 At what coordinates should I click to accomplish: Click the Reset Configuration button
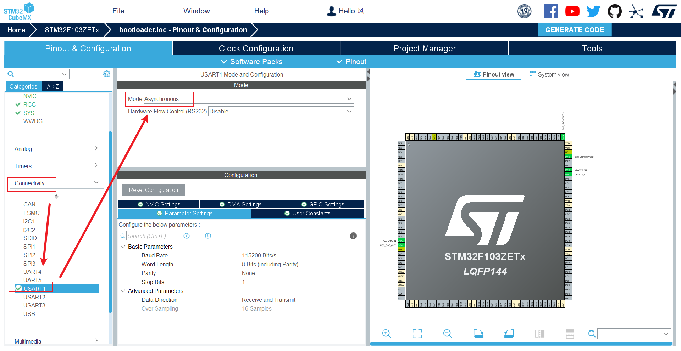pyautogui.click(x=153, y=190)
